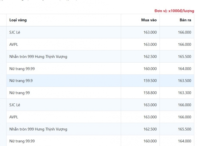Click the "Bán ra" column header
197x146 pixels.
pyautogui.click(x=185, y=20)
